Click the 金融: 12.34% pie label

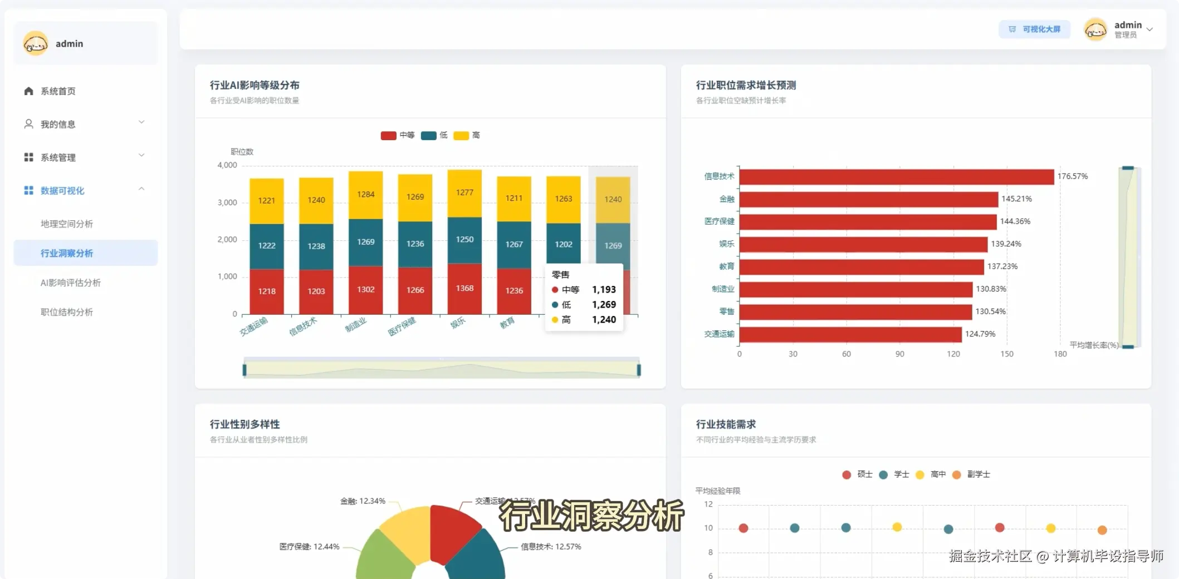click(363, 501)
